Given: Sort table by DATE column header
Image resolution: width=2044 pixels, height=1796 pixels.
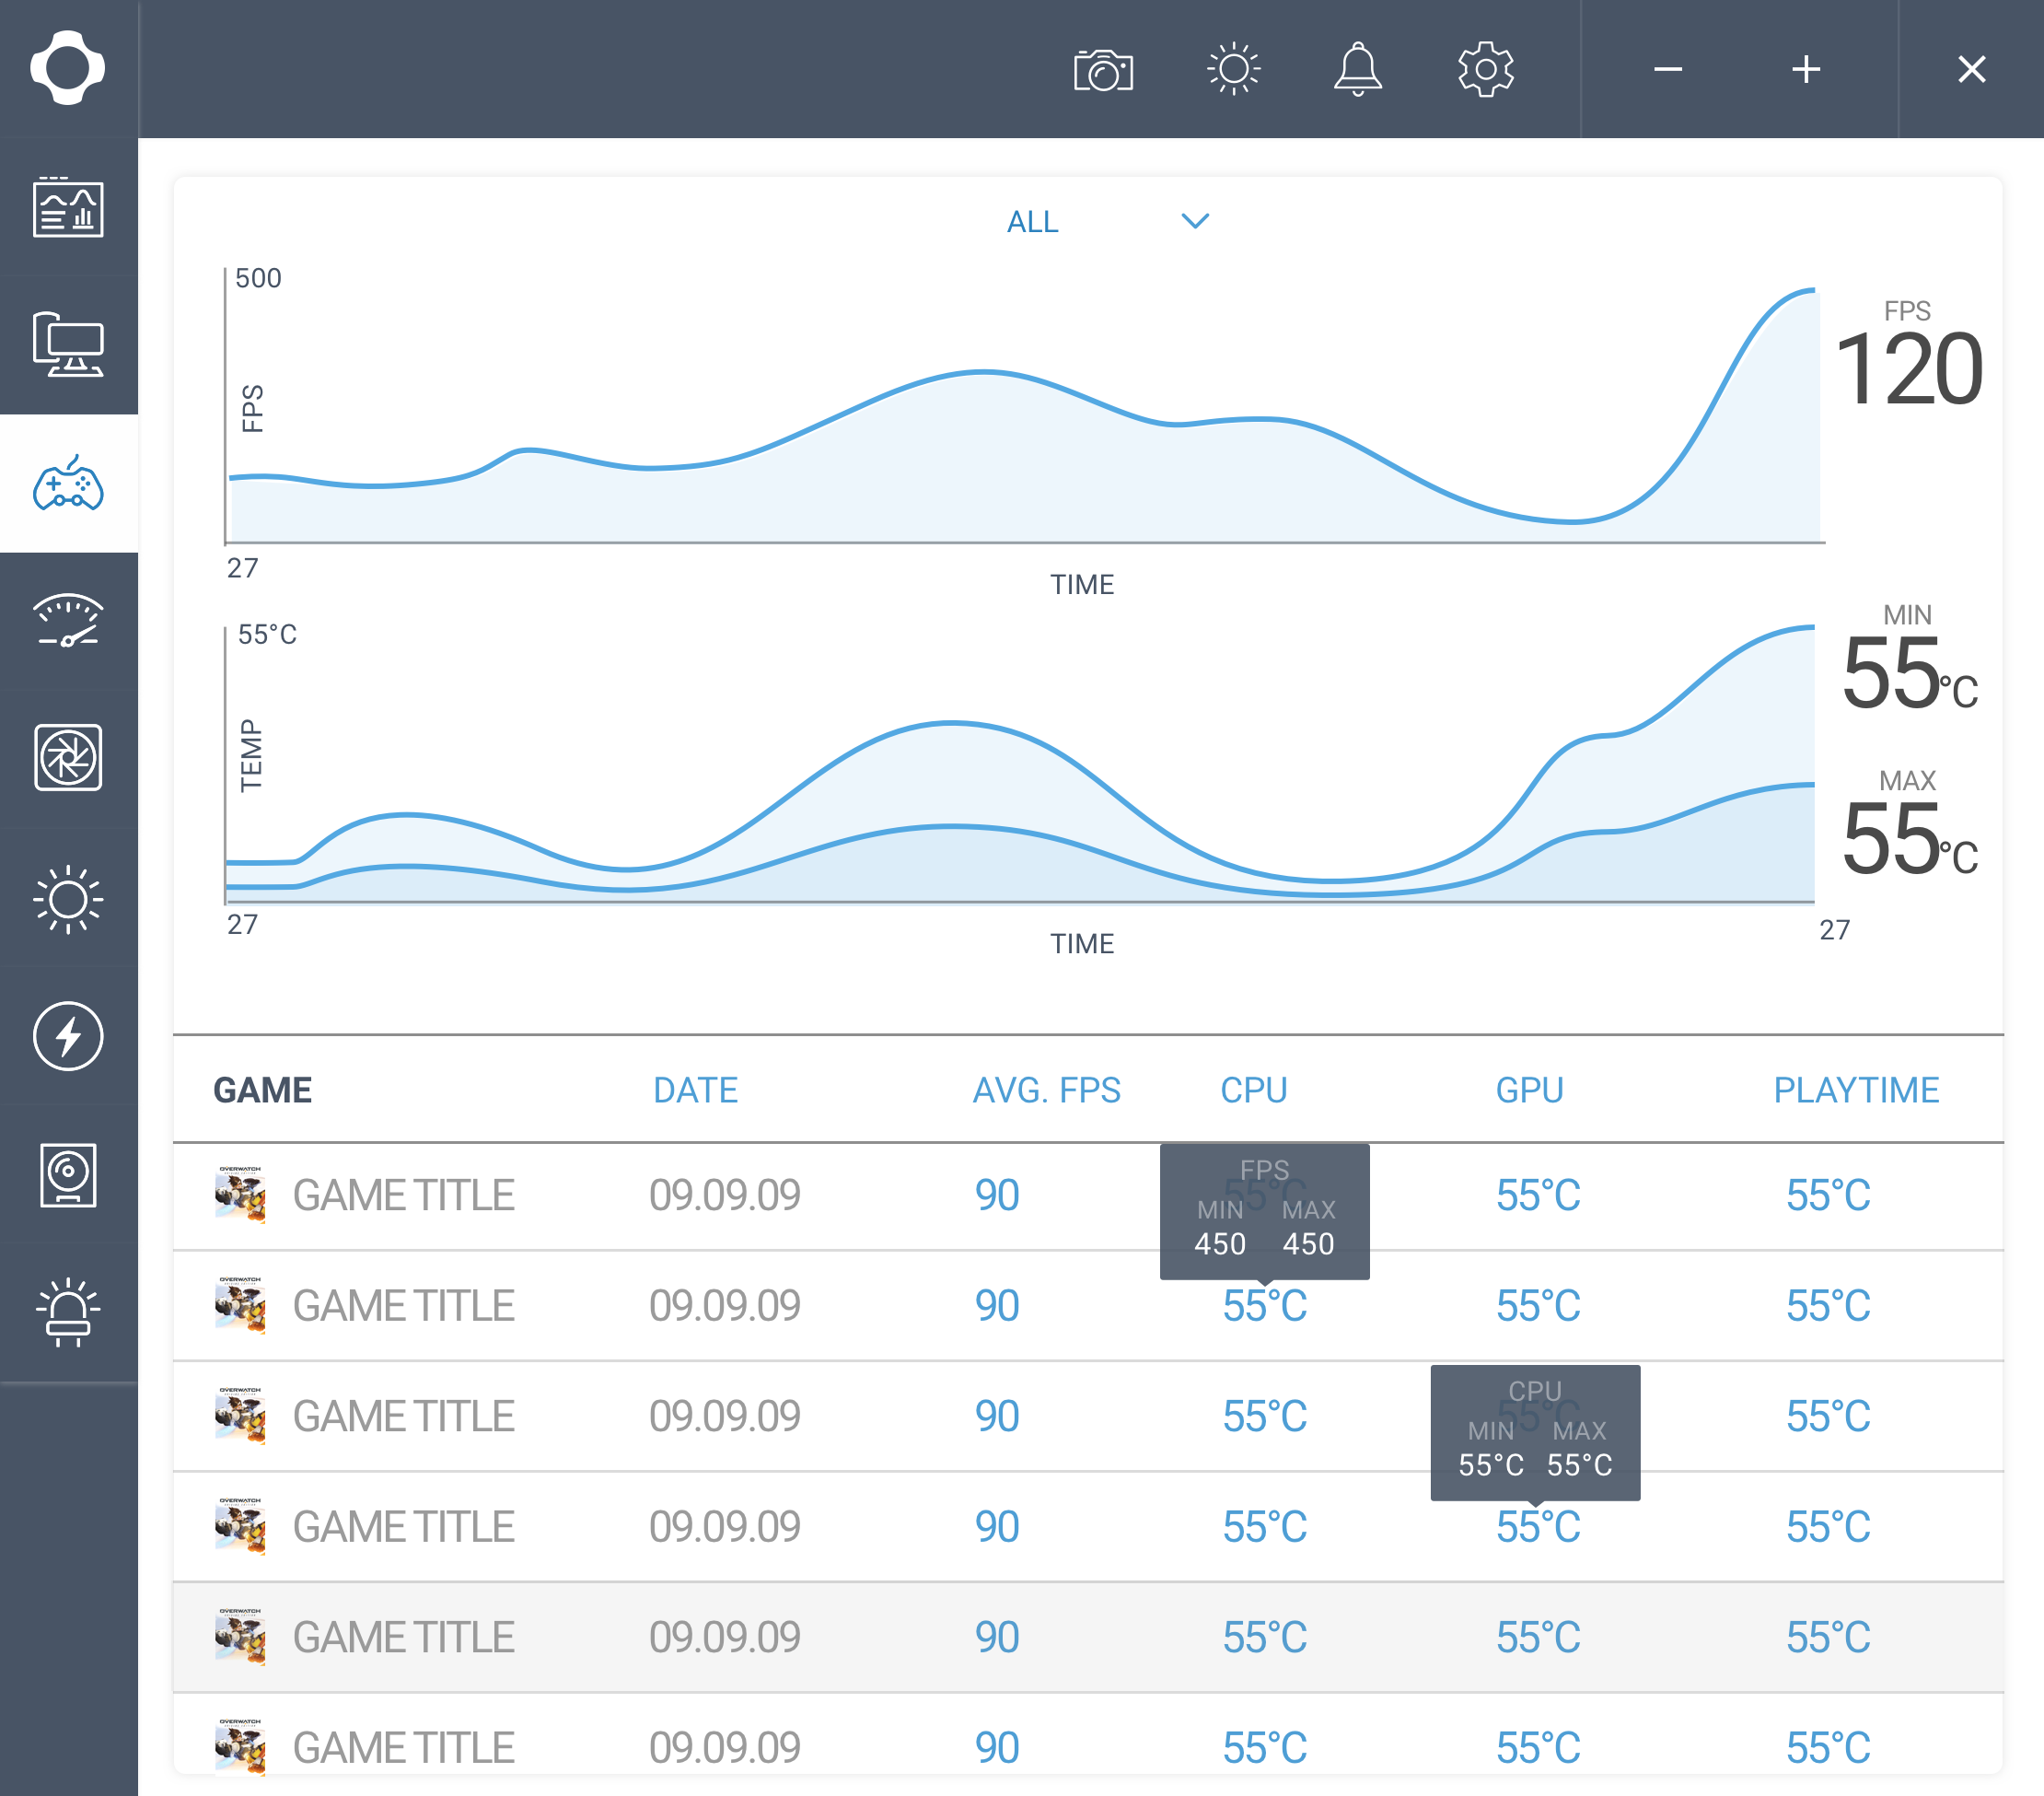Looking at the screenshot, I should point(695,1090).
